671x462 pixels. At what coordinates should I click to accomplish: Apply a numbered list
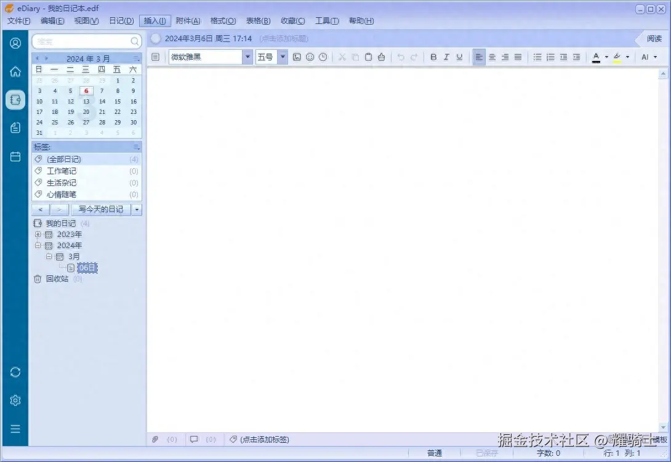point(551,57)
